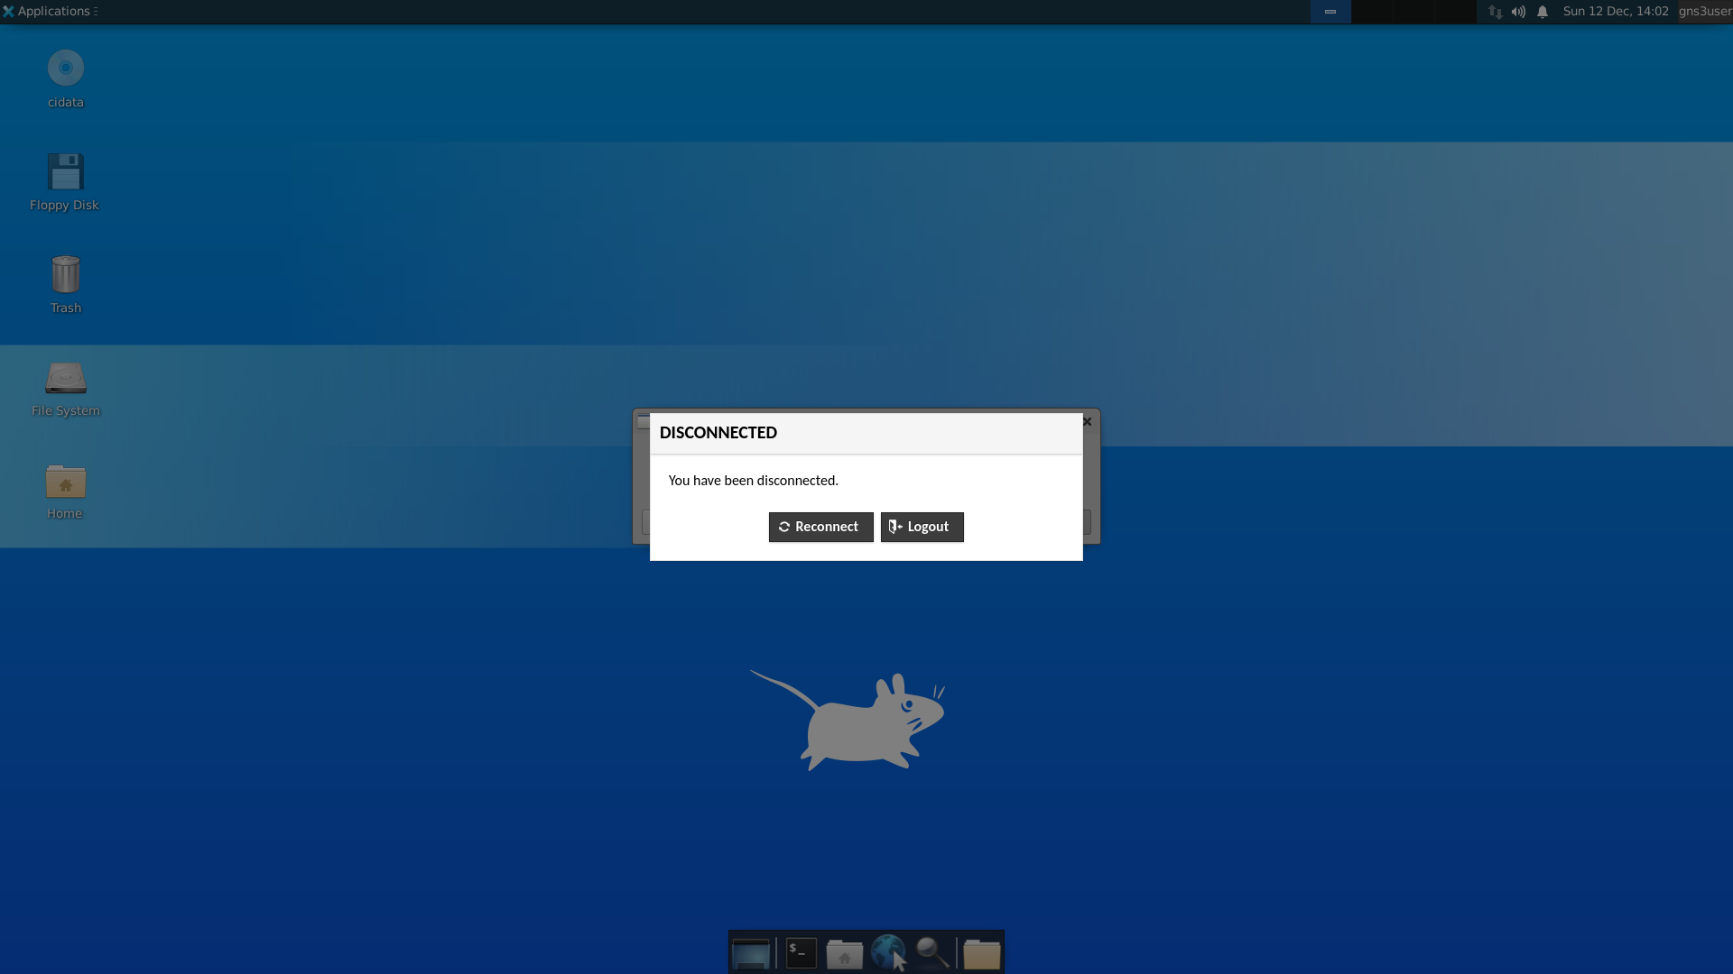Screen dimensions: 1733x974
Task: Click the terminal icon in taskbar
Action: coord(800,951)
